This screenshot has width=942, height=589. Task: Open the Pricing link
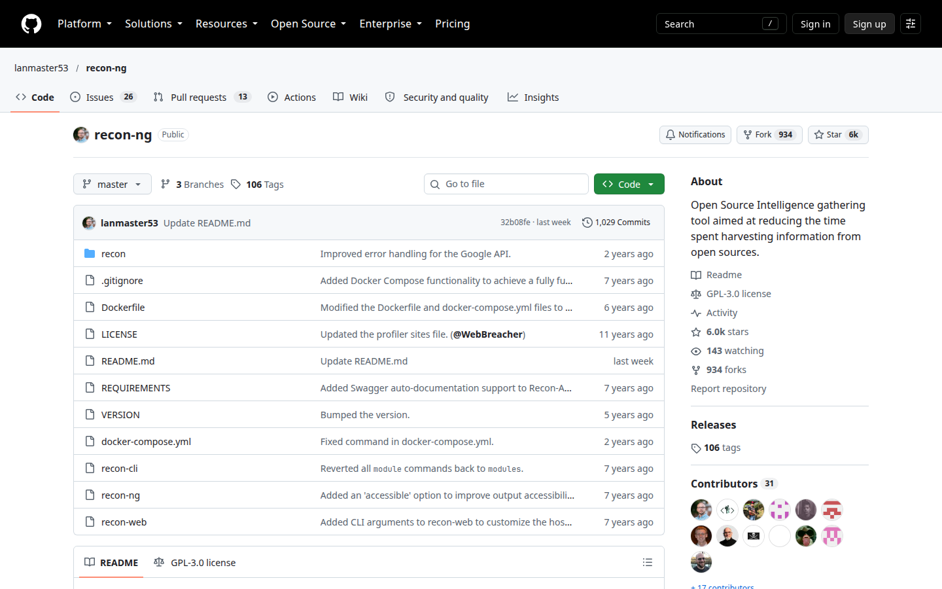453,24
